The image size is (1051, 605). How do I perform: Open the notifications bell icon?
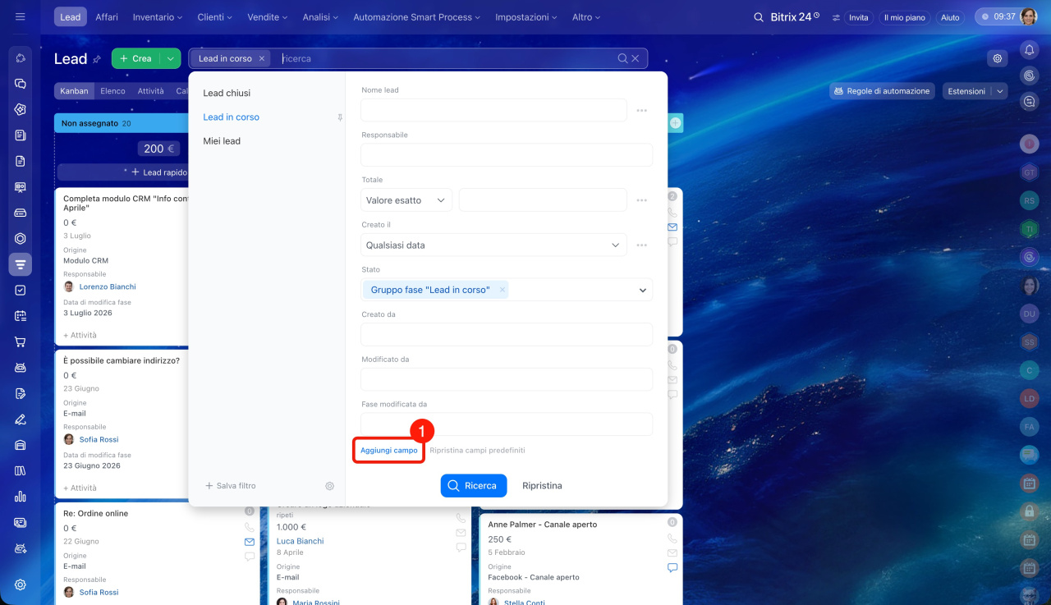pyautogui.click(x=1029, y=50)
